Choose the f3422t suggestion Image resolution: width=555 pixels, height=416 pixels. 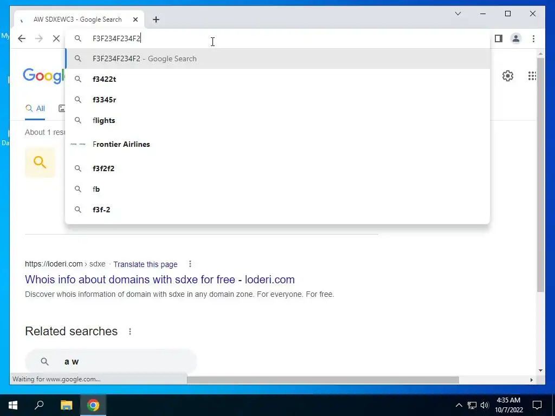click(278, 79)
